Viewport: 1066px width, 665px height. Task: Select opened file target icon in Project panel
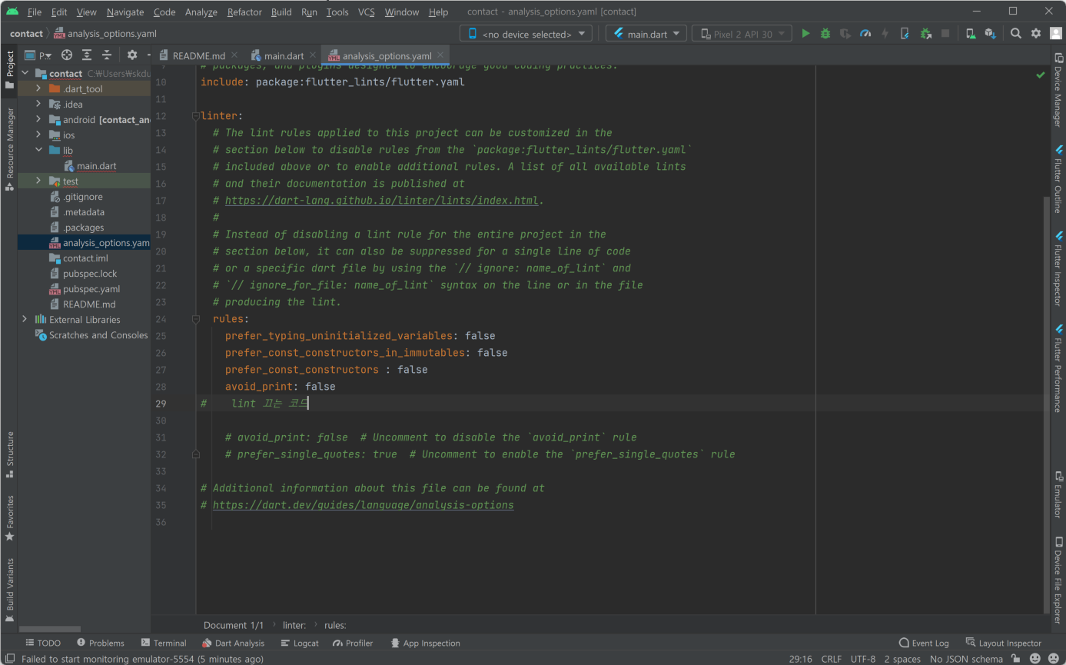[x=67, y=55]
